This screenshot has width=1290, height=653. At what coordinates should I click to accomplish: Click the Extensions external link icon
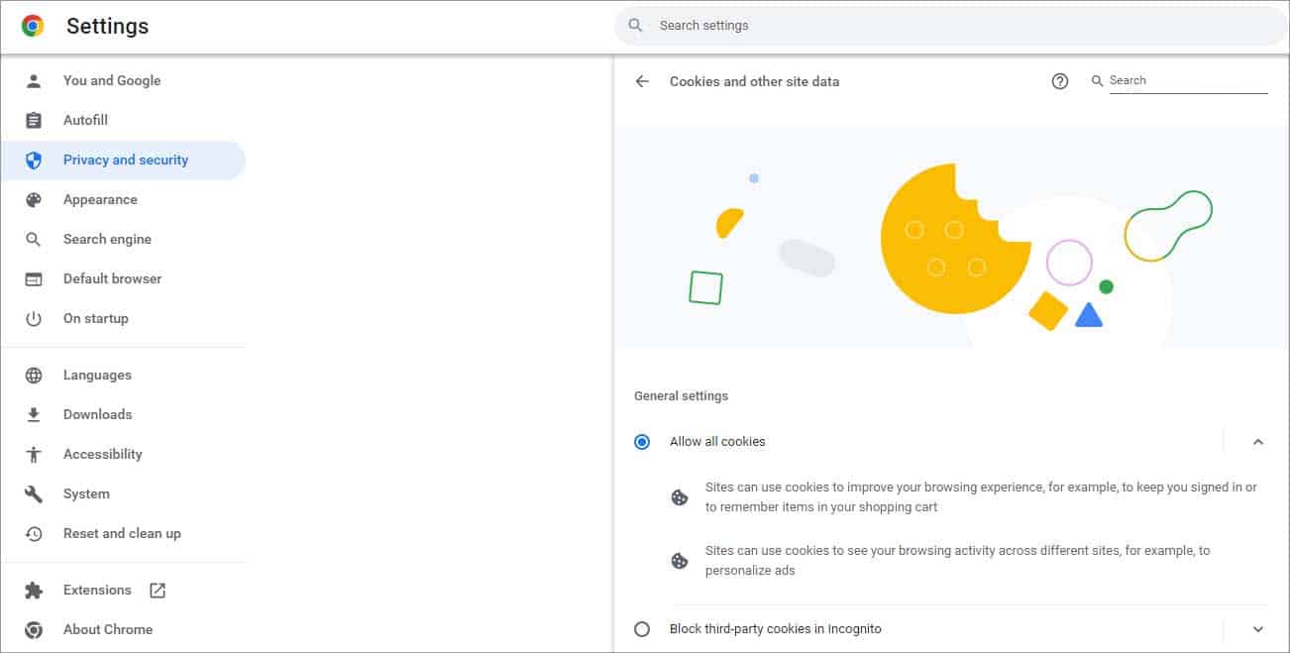coord(158,591)
